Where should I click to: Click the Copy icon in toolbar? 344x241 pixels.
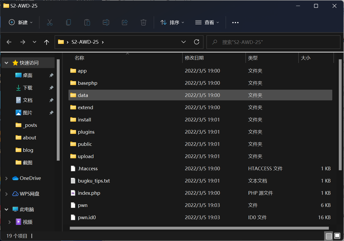pos(68,22)
